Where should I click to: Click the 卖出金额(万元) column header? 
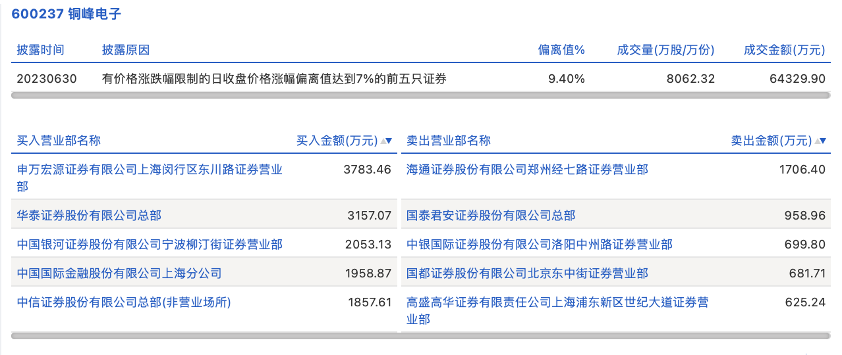771,141
